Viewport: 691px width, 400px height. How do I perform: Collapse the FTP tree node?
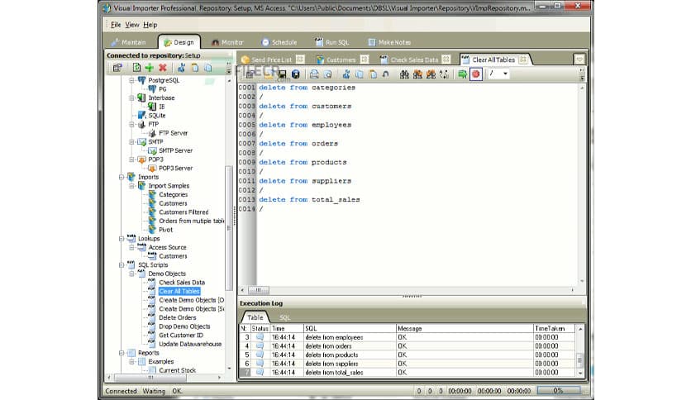tap(131, 124)
